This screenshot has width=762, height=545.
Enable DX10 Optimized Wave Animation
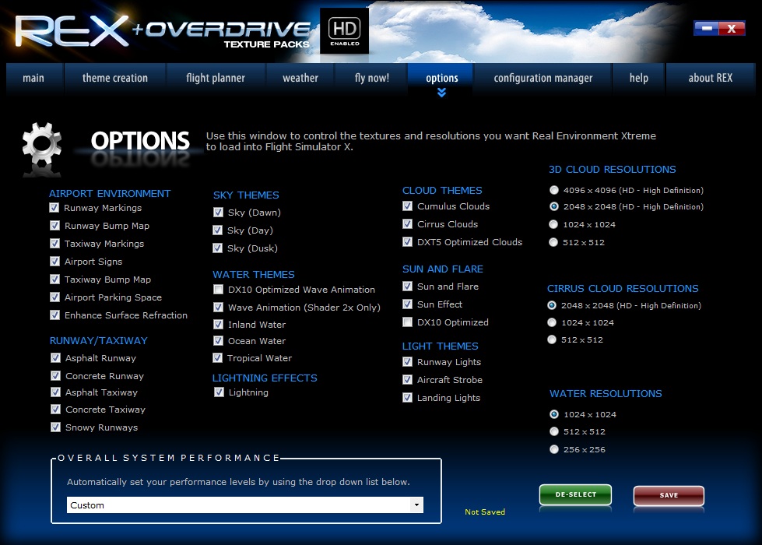click(218, 290)
